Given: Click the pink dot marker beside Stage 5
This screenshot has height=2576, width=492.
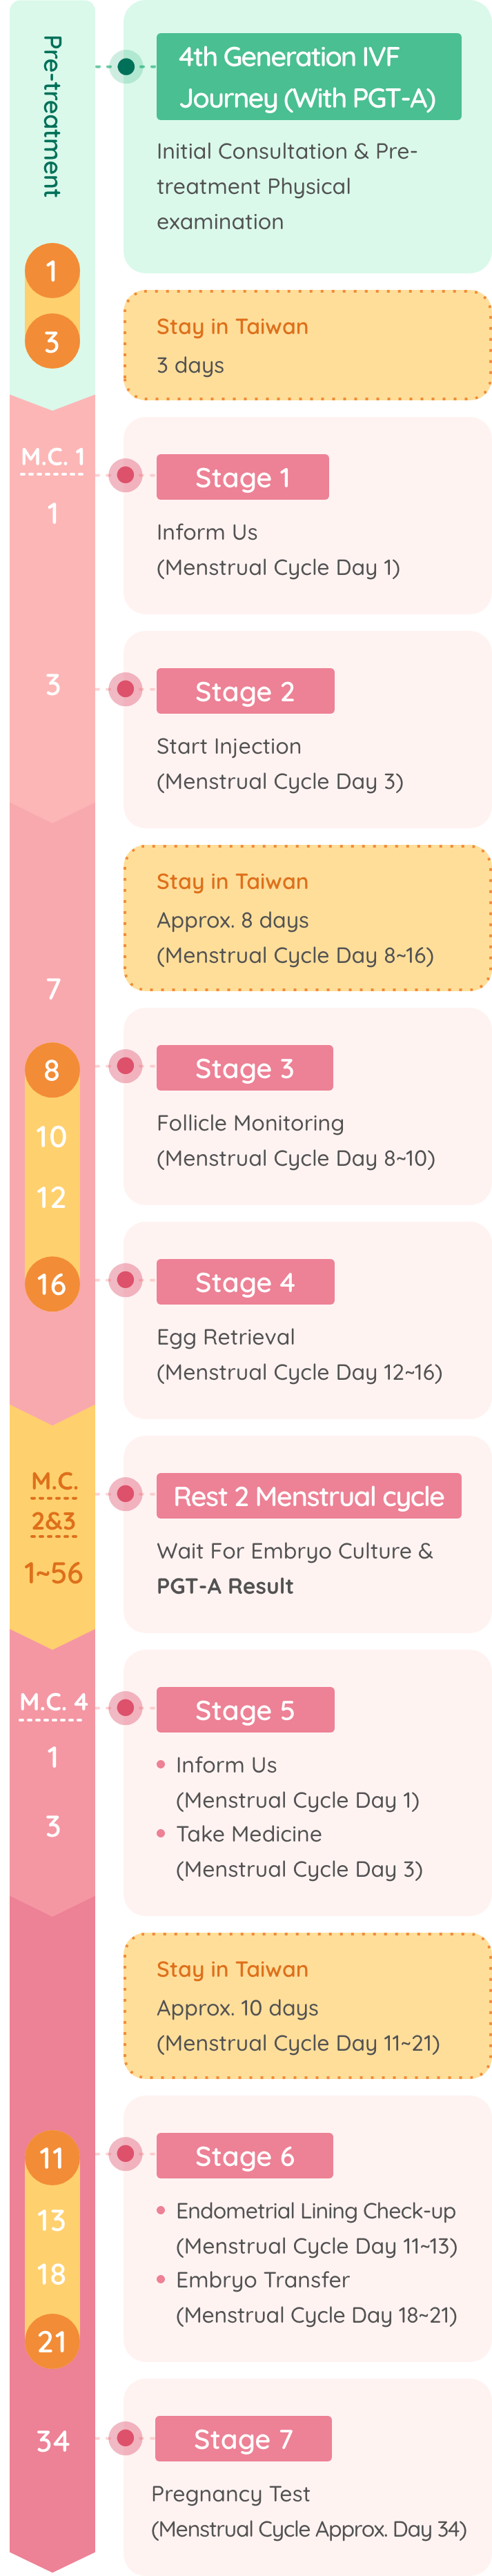Looking at the screenshot, I should 125,1707.
